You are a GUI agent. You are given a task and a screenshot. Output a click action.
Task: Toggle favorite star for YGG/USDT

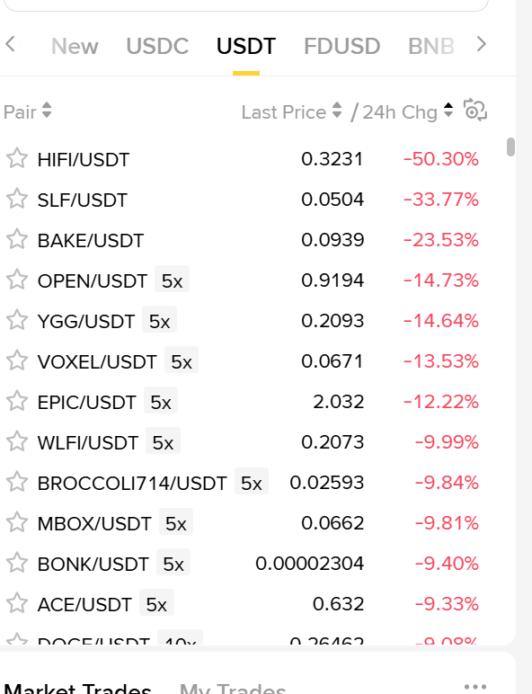(x=17, y=320)
